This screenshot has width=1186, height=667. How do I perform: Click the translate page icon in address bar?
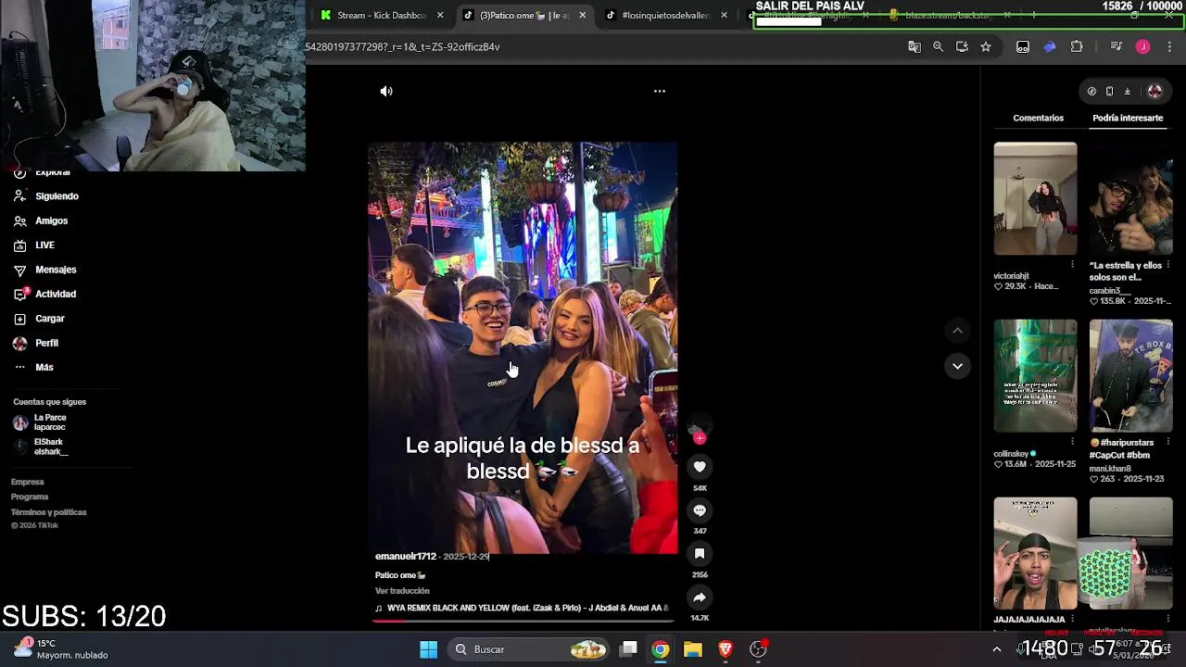pyautogui.click(x=915, y=46)
